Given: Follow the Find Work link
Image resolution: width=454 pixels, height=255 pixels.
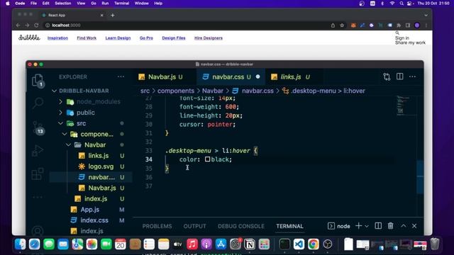Looking at the screenshot, I should point(87,38).
